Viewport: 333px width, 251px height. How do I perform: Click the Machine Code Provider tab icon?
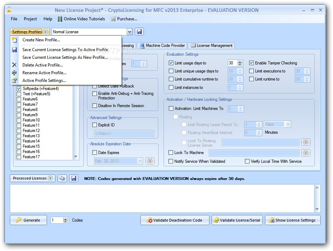point(142,46)
